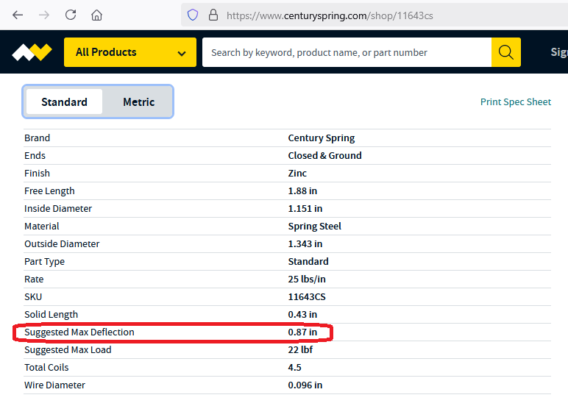The image size is (568, 406).
Task: Open the tracking protection shield icon
Action: click(x=193, y=15)
